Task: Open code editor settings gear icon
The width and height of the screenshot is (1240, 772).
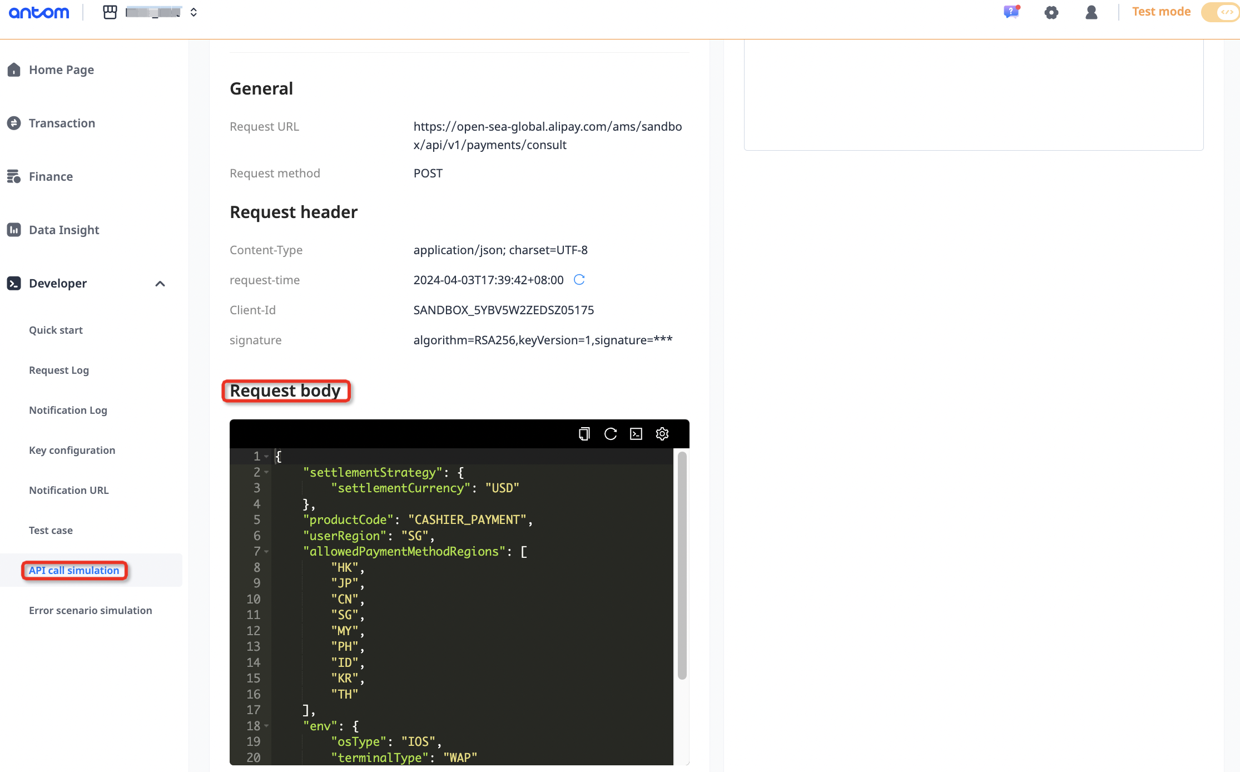Action: [662, 434]
